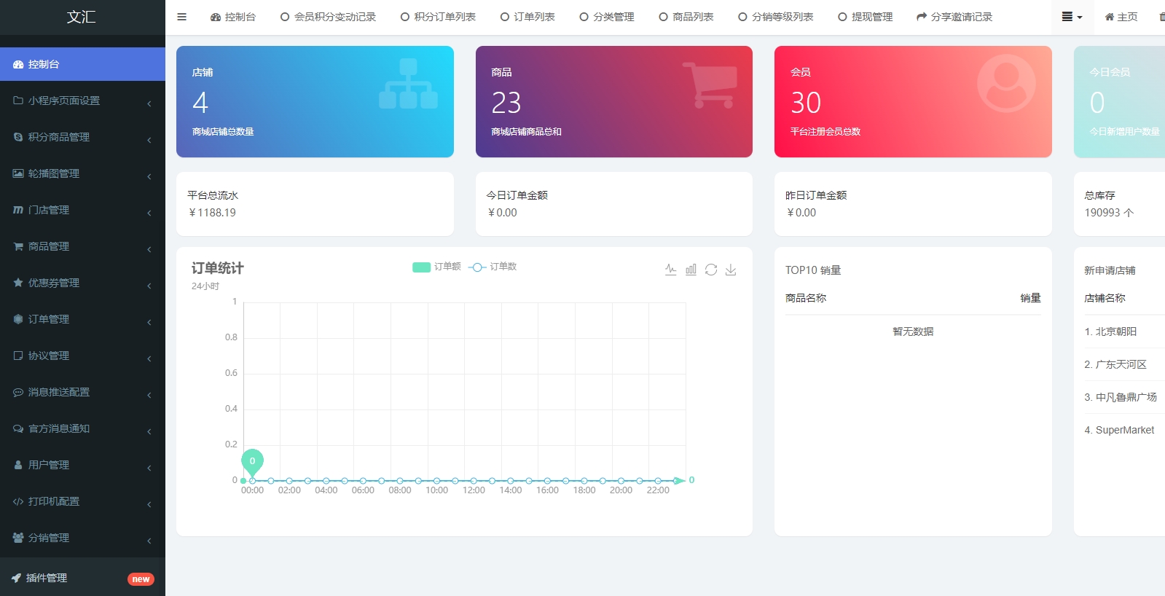Open the top-right list dropdown menu

(1072, 17)
